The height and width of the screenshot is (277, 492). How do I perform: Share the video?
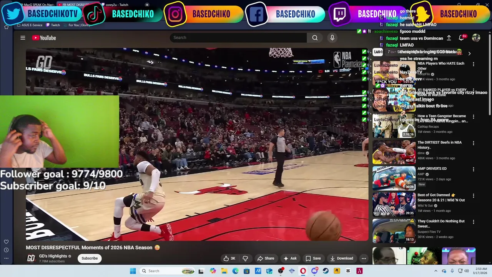266,259
